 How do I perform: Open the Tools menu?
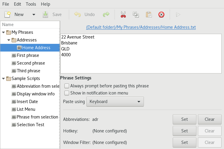point(31,4)
